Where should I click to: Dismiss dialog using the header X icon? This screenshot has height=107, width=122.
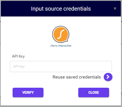click(115, 8)
